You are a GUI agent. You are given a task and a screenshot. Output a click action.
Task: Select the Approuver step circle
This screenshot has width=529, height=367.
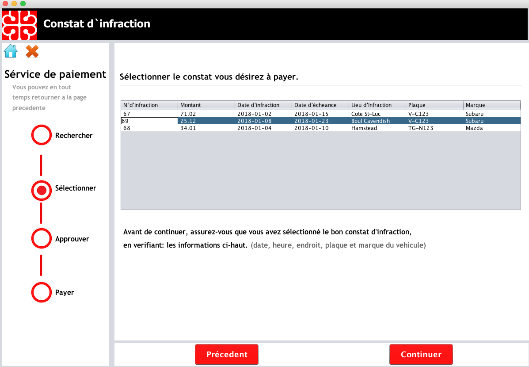42,238
